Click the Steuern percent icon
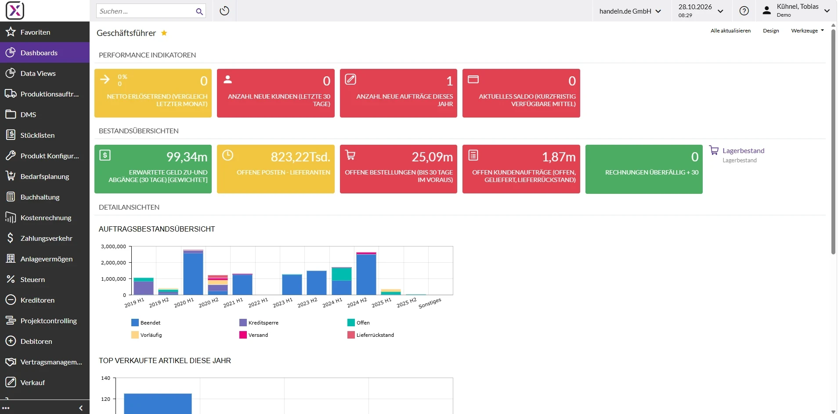The width and height of the screenshot is (838, 414). (11, 279)
